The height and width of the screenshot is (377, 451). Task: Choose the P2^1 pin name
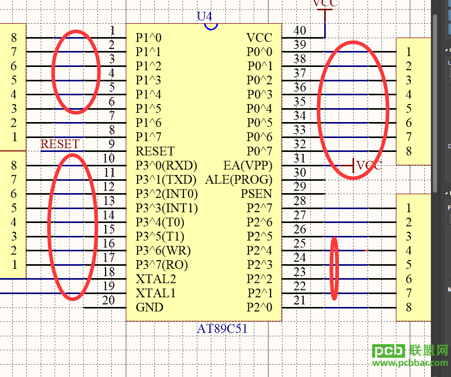pyautogui.click(x=260, y=294)
